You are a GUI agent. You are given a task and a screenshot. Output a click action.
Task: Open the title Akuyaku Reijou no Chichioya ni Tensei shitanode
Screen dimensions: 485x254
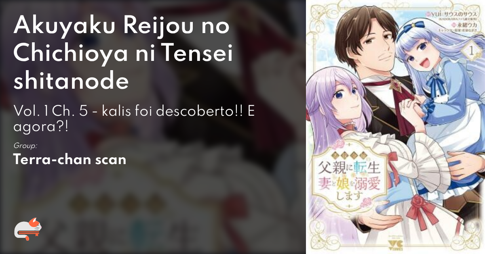point(123,55)
